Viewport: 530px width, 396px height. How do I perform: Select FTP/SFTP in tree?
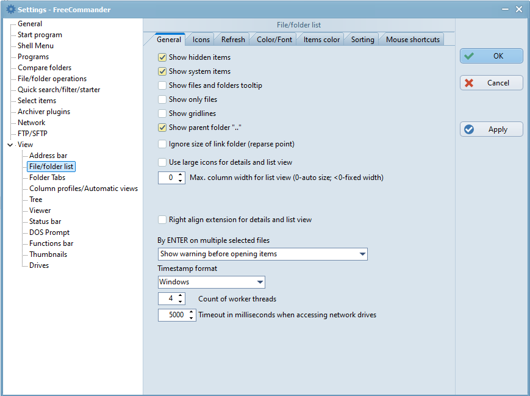tap(32, 134)
